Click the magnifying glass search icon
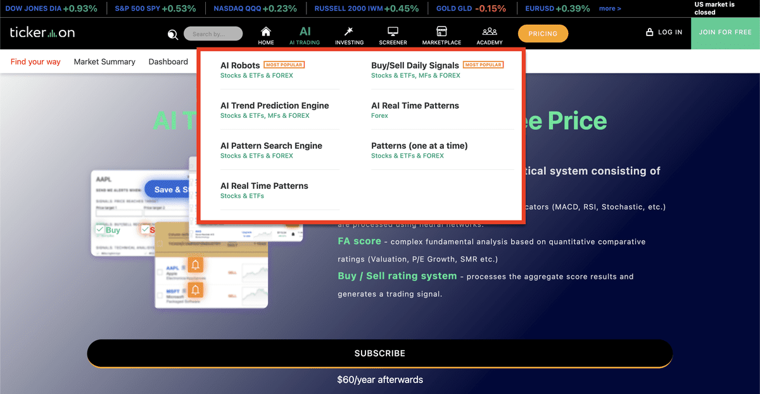 pos(173,35)
